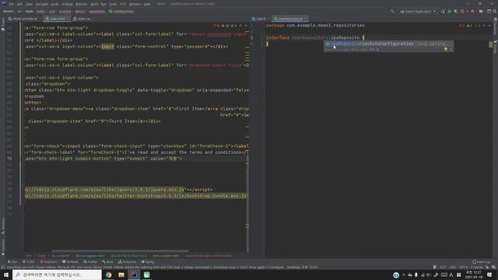Screen dimensions: 498x280
Task: Stop the running application with red square
Action: [x=472, y=12]
